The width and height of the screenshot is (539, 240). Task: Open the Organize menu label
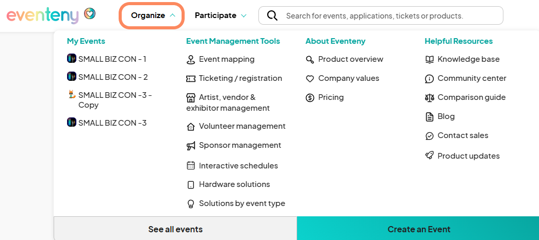point(148,15)
